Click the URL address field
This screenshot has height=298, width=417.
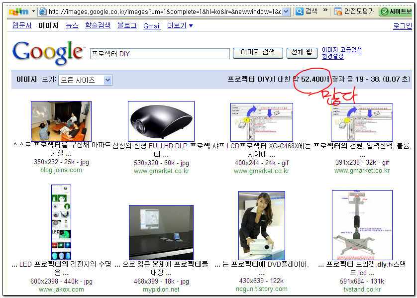(x=164, y=12)
